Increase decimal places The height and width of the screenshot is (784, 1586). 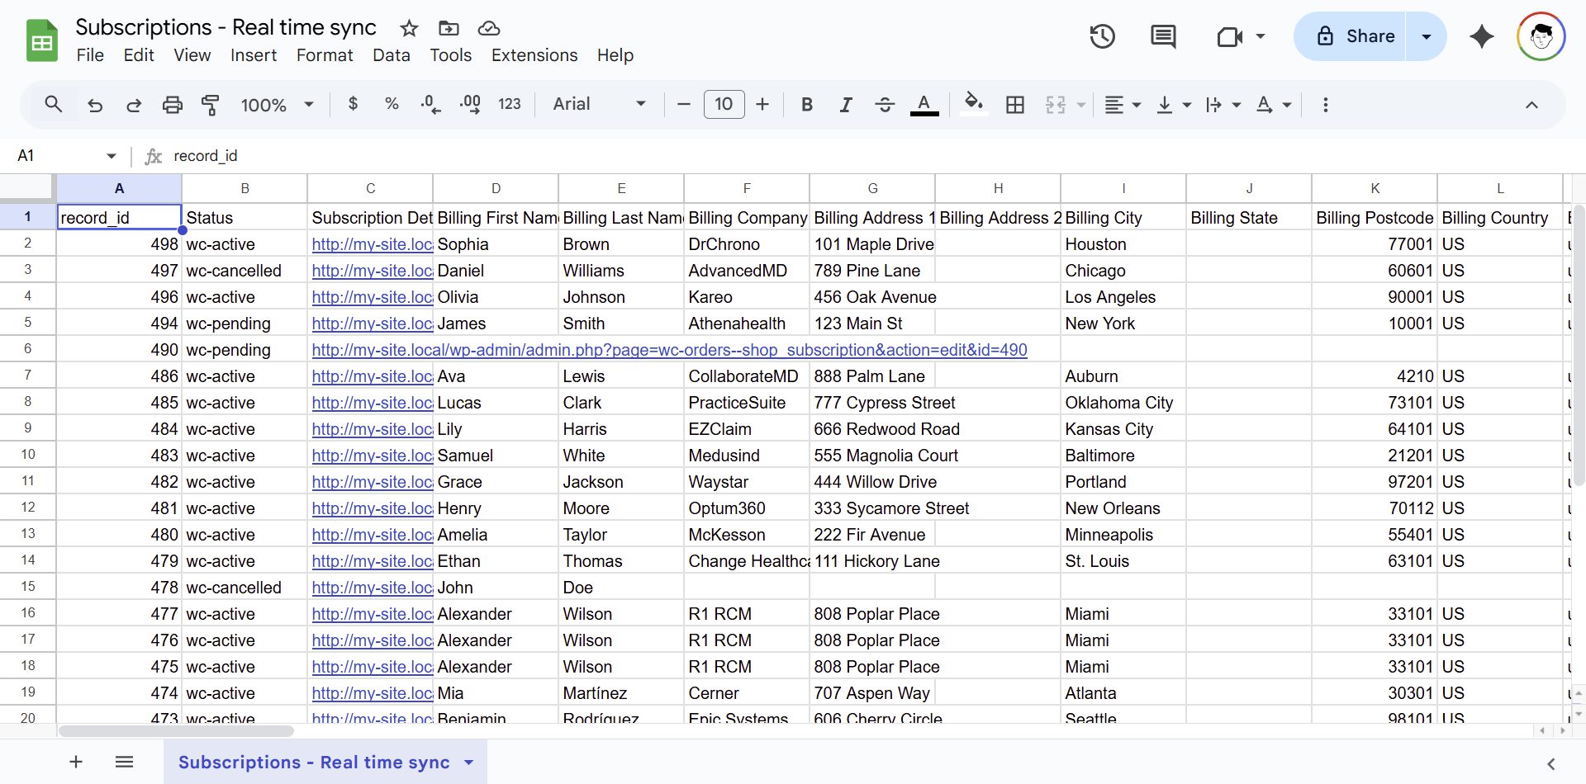470,105
